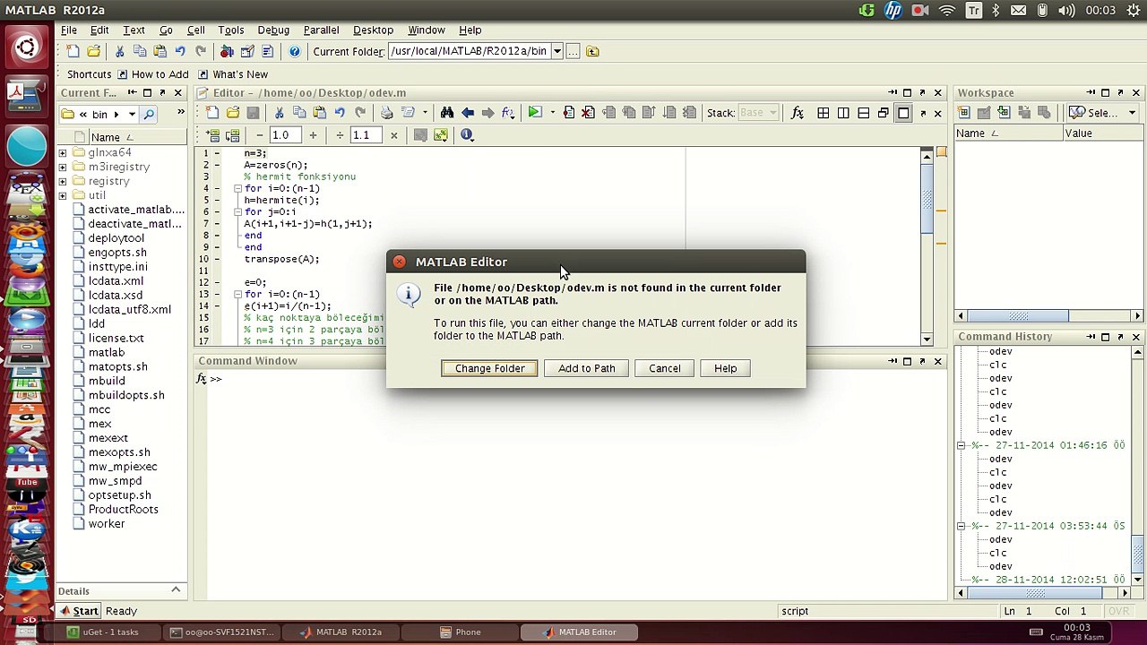Decrement value with minus beside 1.0

pyautogui.click(x=259, y=135)
